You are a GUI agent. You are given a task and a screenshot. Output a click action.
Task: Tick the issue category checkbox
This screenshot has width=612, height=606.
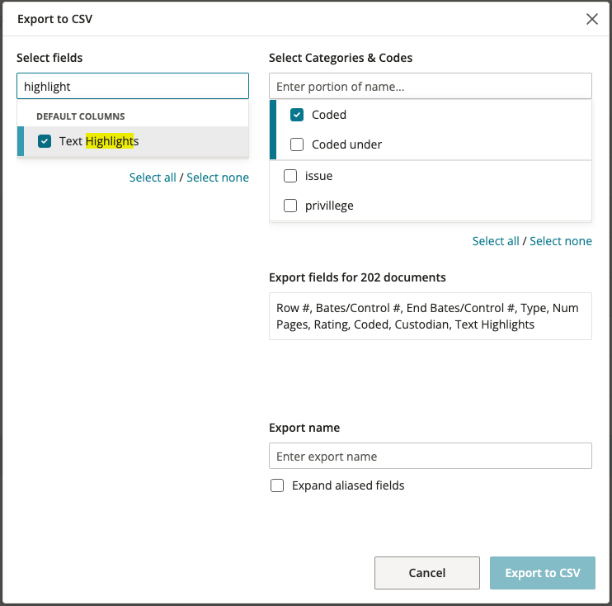(290, 176)
